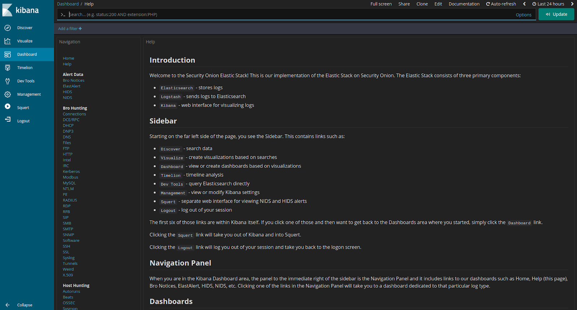
Task: Open DNP3 dashboard link
Action: click(x=68, y=131)
